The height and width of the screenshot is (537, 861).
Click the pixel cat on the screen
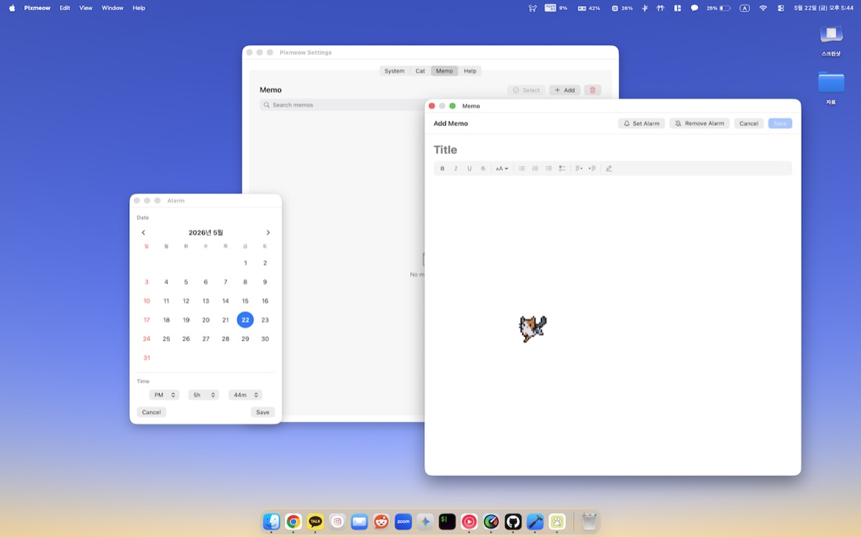pyautogui.click(x=532, y=328)
